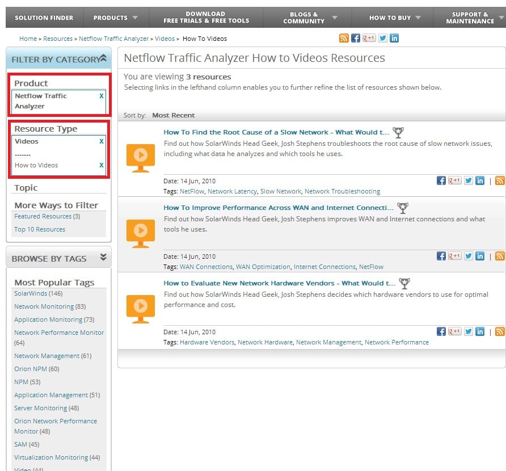The width and height of the screenshot is (506, 471).
Task: Share WAN performance video on LinkedIn
Action: (480, 256)
